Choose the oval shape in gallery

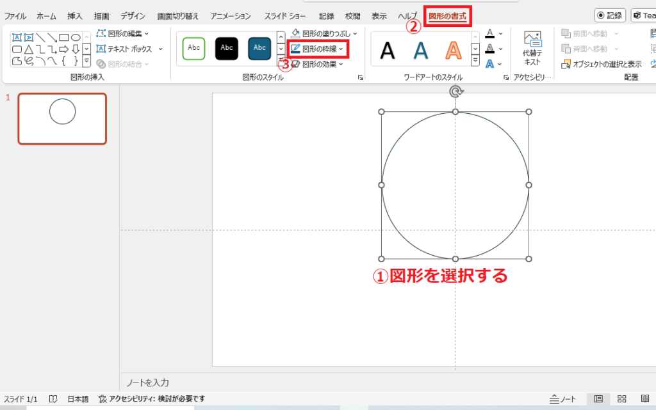coord(76,38)
